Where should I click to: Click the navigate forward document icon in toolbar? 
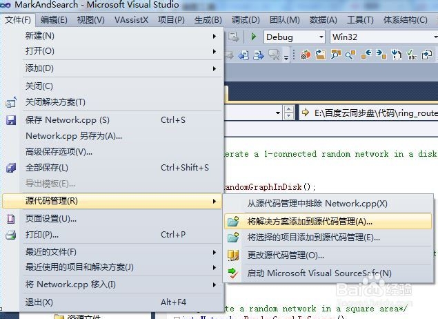pyautogui.click(x=259, y=55)
